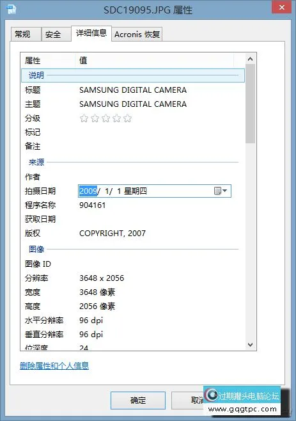Click the 宽度 value 3648 像素
296x421 pixels.
click(x=97, y=292)
